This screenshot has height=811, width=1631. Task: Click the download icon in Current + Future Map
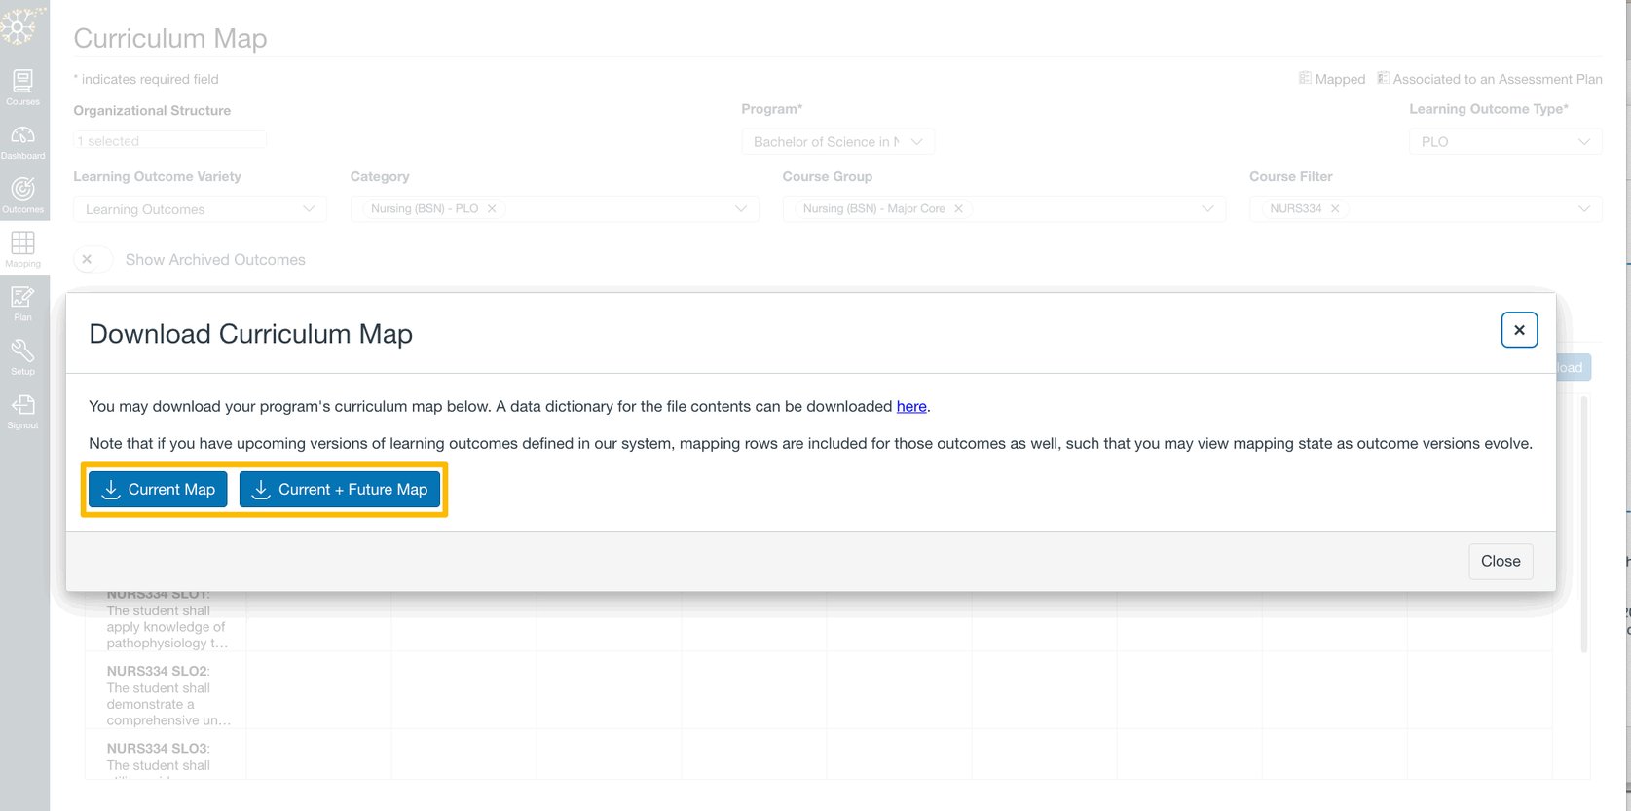261,489
